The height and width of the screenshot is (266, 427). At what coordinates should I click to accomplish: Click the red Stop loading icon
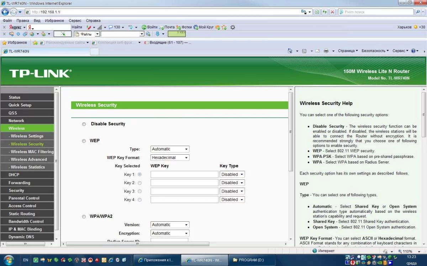click(x=332, y=12)
